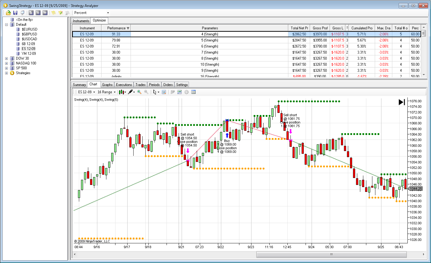Select the cursor pointer tool icon
The image size is (431, 263).
pos(155,92)
